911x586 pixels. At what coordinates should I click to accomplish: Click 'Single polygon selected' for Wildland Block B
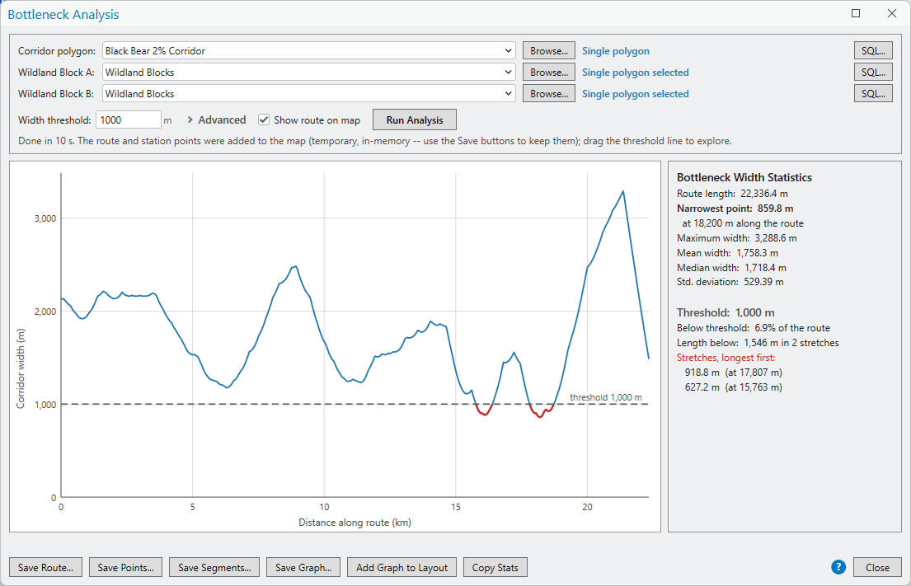click(x=635, y=94)
